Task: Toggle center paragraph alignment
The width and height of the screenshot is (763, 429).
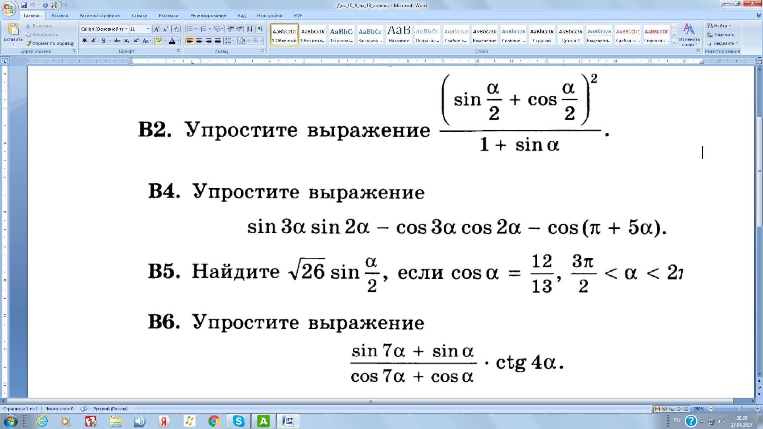Action: 198,40
